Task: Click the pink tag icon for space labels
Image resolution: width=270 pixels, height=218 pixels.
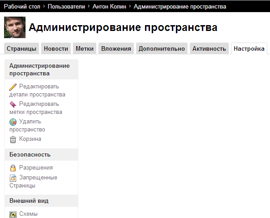Action: (13, 104)
